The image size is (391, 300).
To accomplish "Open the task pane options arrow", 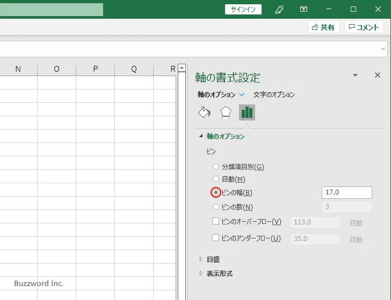I will coord(355,76).
